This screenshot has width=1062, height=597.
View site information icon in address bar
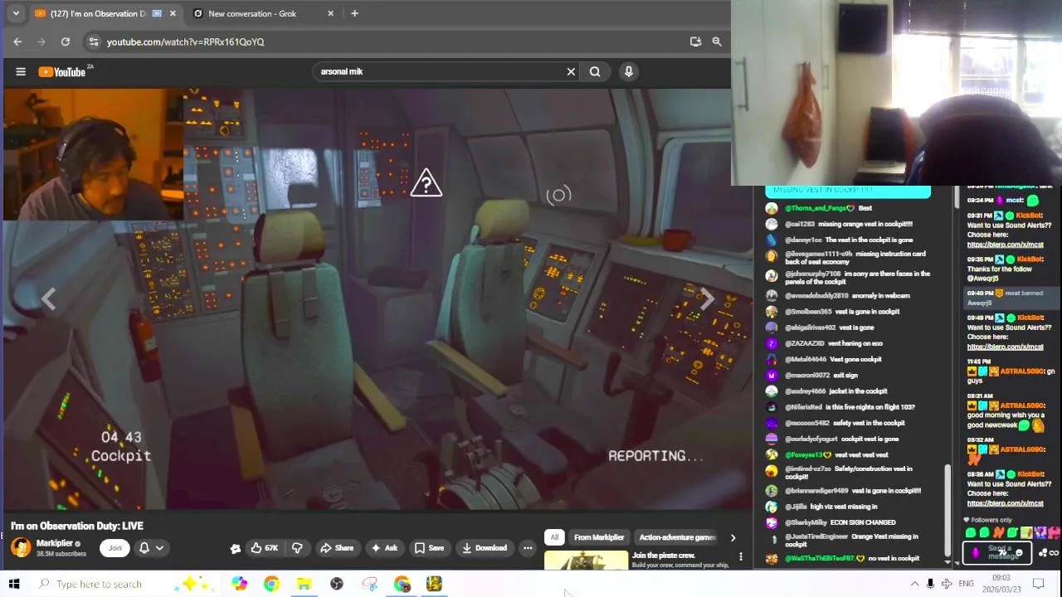94,41
